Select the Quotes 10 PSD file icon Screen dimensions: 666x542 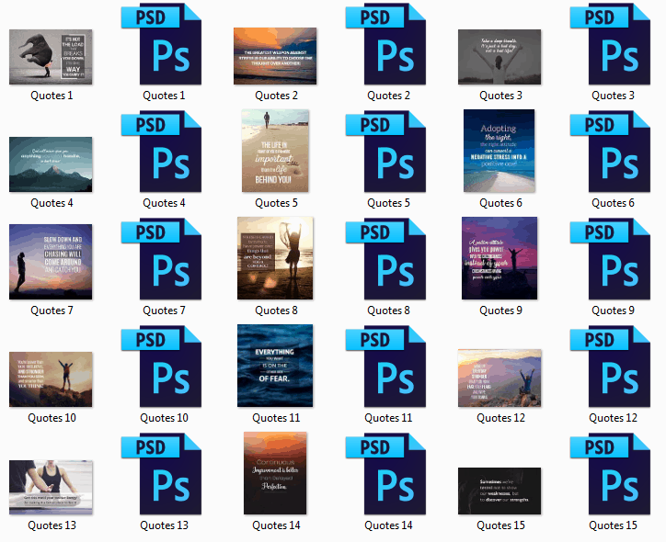point(161,367)
